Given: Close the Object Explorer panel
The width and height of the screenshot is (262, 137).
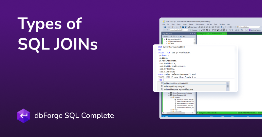Looking at the screenshot, I should pos(194,34).
